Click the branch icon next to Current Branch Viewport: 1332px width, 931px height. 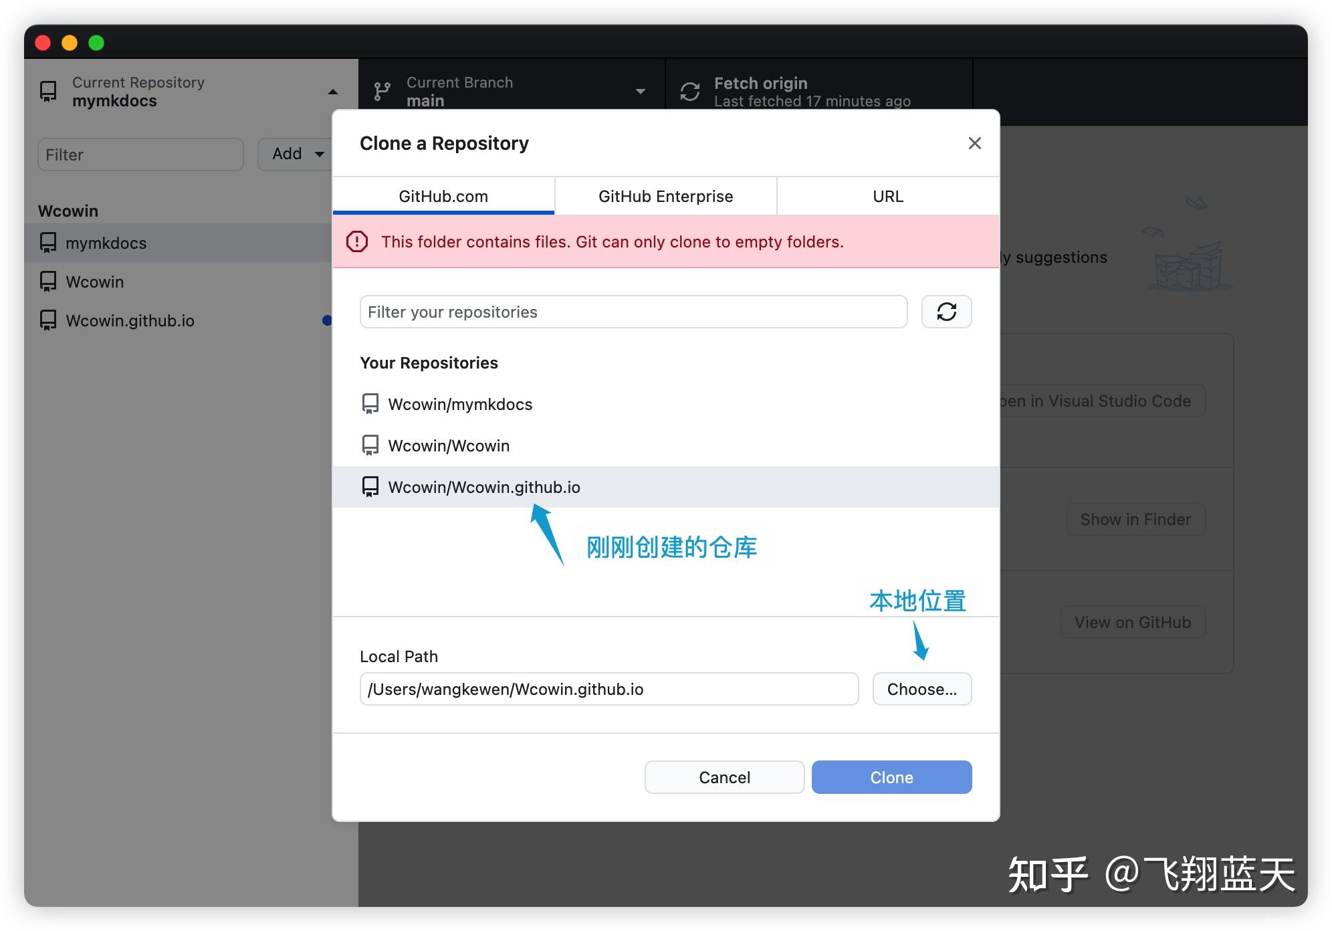click(x=381, y=91)
